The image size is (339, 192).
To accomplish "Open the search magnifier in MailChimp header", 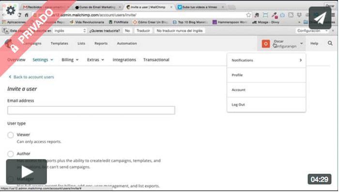I will pos(330,43).
